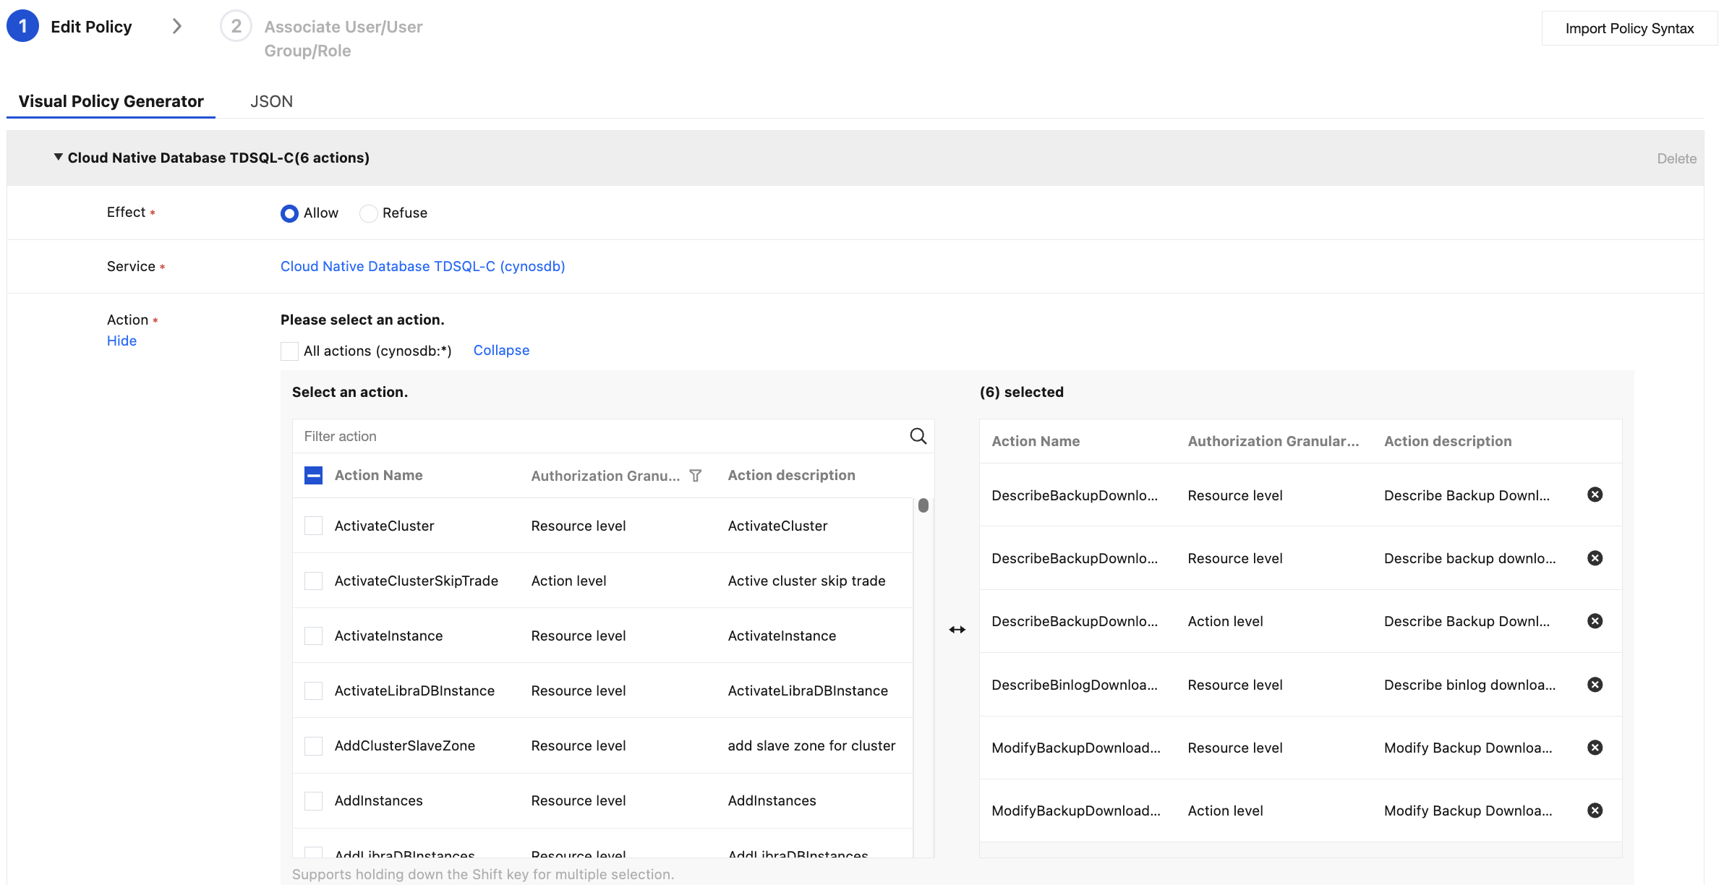
Task: Tick the All actions (cynosdb:*) checkbox
Action: coord(289,351)
